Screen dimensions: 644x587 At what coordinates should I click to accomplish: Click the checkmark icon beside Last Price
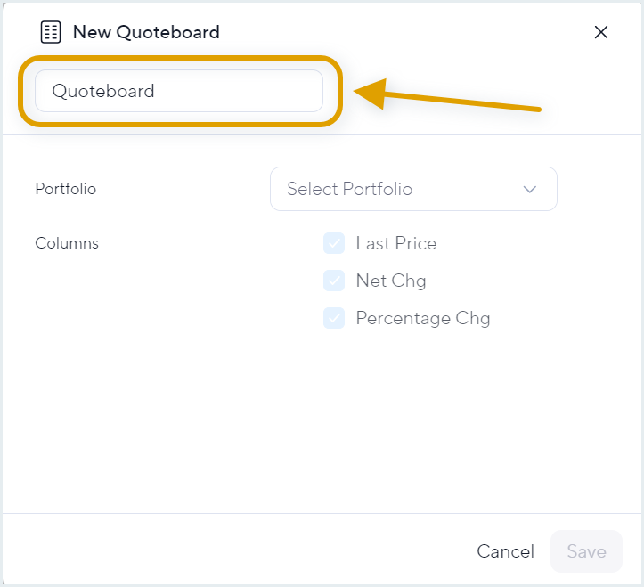[334, 243]
